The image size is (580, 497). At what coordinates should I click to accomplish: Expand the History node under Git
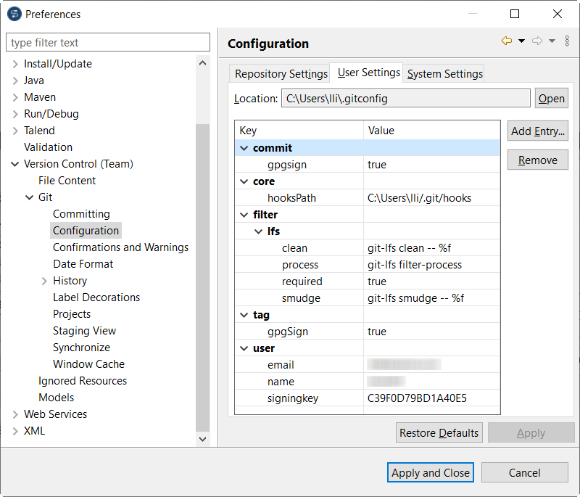(x=43, y=280)
